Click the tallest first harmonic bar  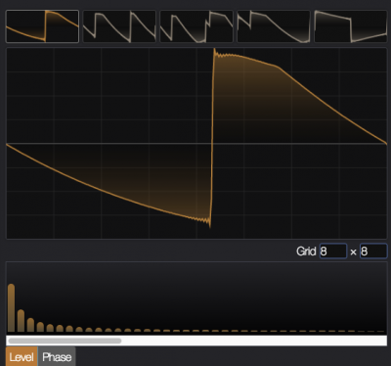point(11,308)
